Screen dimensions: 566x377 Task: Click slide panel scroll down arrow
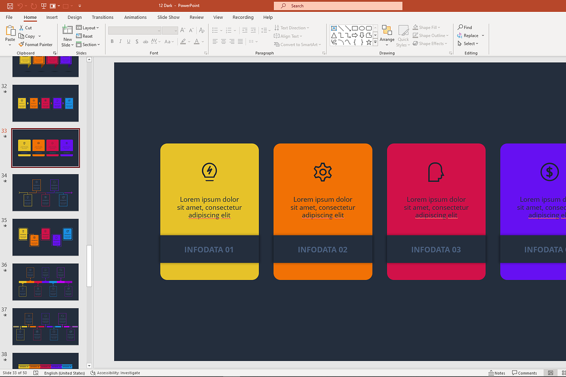coord(90,365)
